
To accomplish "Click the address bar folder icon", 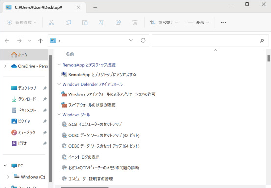I will [x=53, y=41].
